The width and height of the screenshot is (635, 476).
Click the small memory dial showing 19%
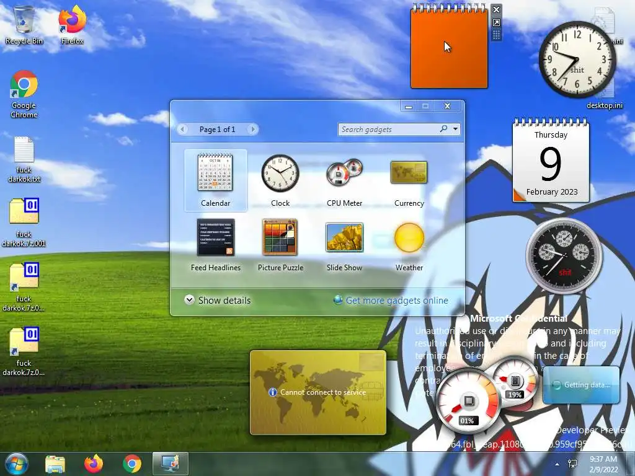(x=515, y=381)
